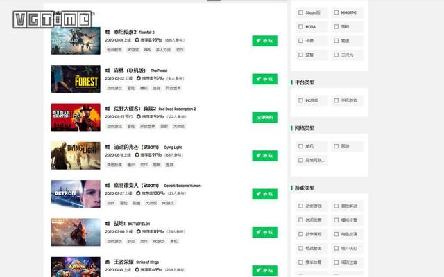The image size is (444, 277).
Task: Select the 动作游戏 game type checkbox
Action: click(x=300, y=206)
